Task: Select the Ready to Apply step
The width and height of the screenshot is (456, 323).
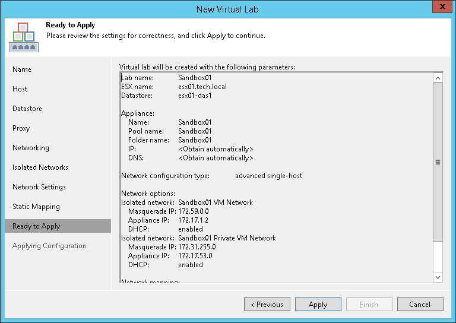Action: coord(36,226)
